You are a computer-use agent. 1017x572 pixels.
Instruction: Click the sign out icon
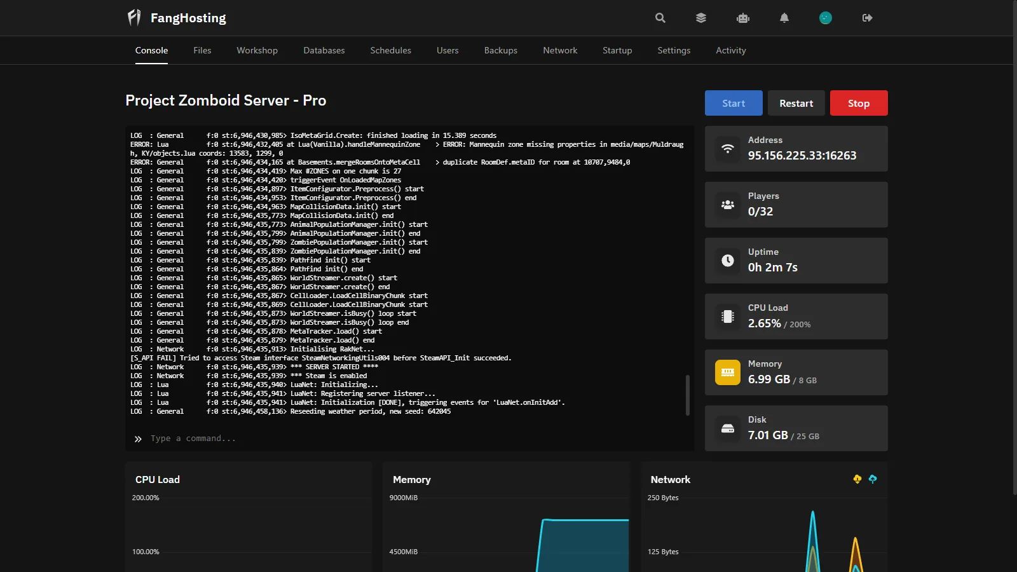click(x=868, y=18)
